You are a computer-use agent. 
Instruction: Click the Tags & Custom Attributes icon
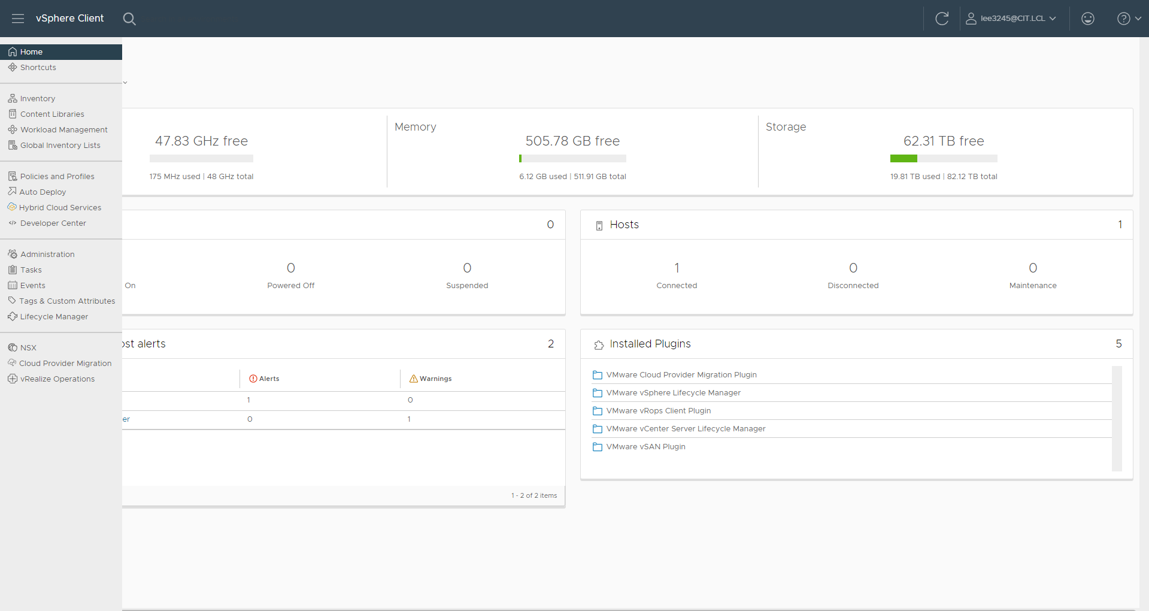(12, 301)
